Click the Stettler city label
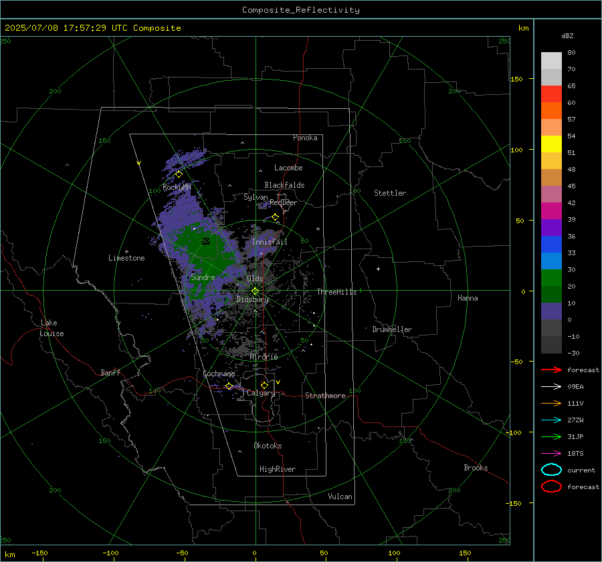Image resolution: width=602 pixels, height=562 pixels. point(390,193)
